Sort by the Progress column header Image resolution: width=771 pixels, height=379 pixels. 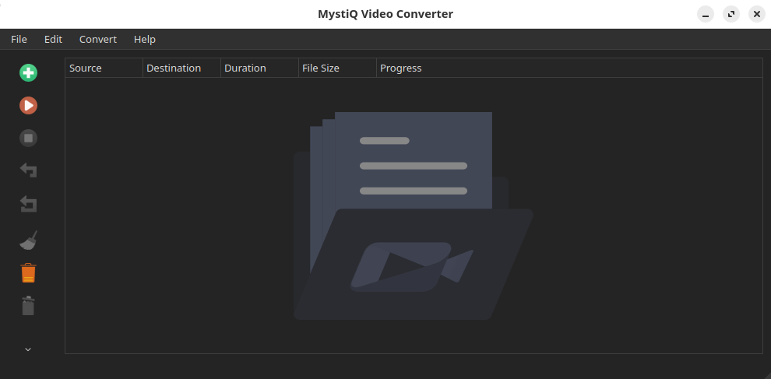click(569, 68)
